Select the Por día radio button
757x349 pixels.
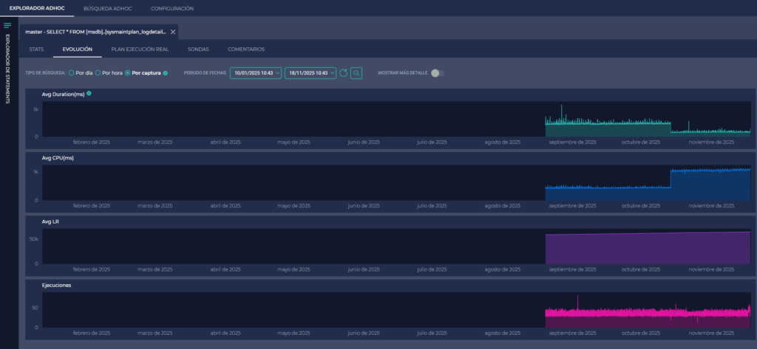72,73
